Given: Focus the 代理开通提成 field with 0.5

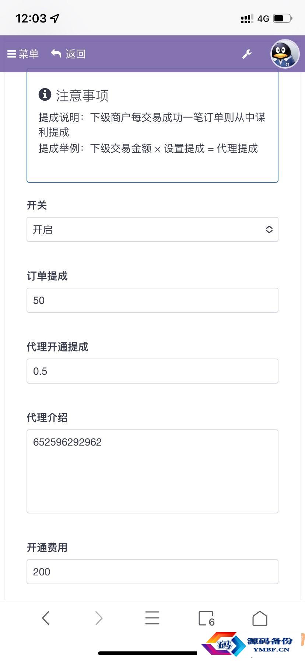Looking at the screenshot, I should click(x=152, y=371).
